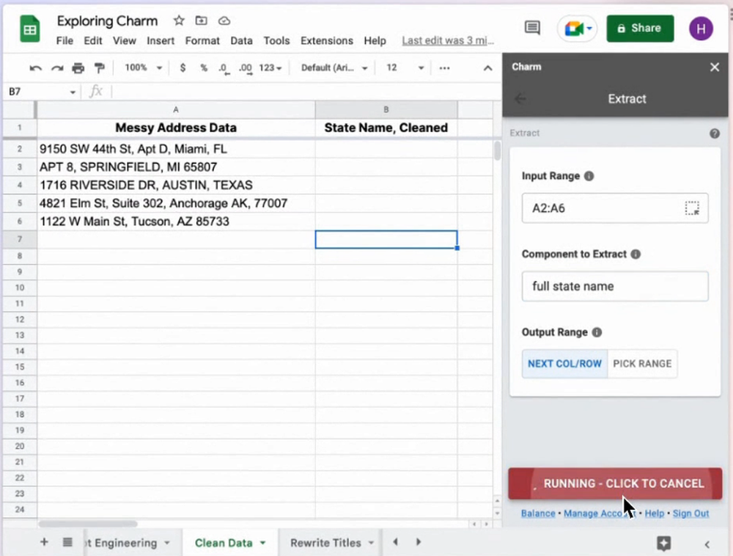Open the Google Sheets home icon

30,29
